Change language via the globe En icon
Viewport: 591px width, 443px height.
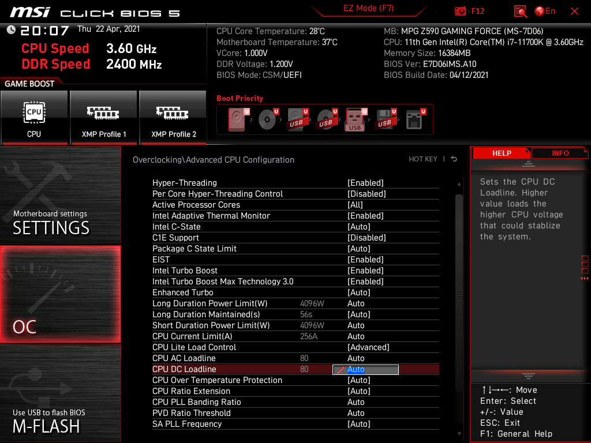pyautogui.click(x=545, y=11)
